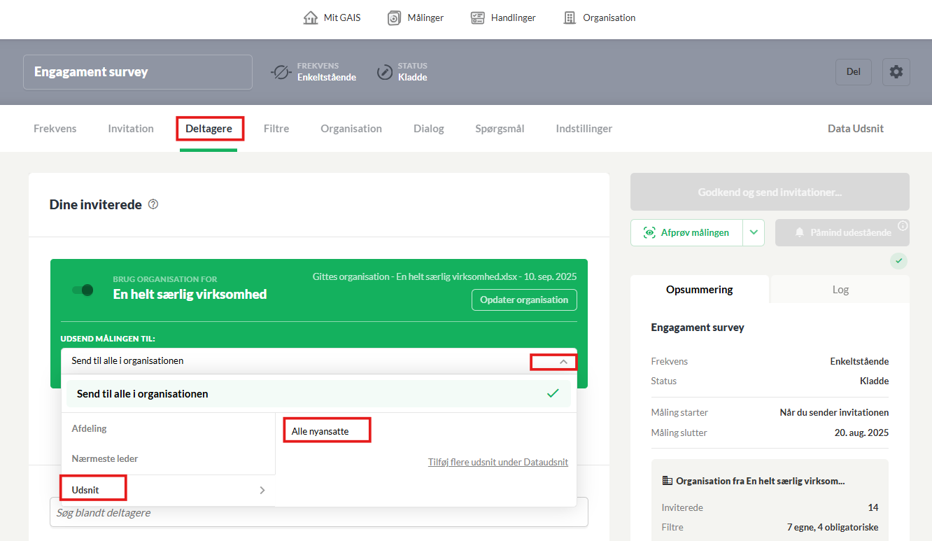Click the Status pencil-circle icon
The width and height of the screenshot is (932, 541).
[x=385, y=72]
